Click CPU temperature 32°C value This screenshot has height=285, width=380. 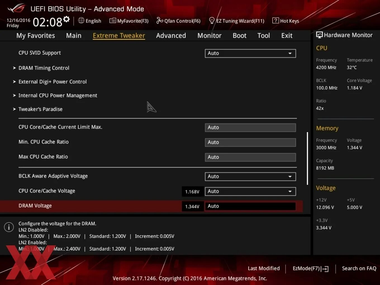pyautogui.click(x=352, y=67)
